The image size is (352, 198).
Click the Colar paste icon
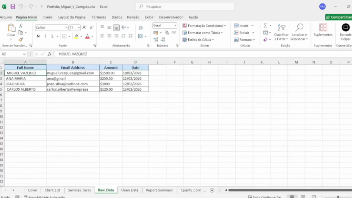[x=11, y=28]
